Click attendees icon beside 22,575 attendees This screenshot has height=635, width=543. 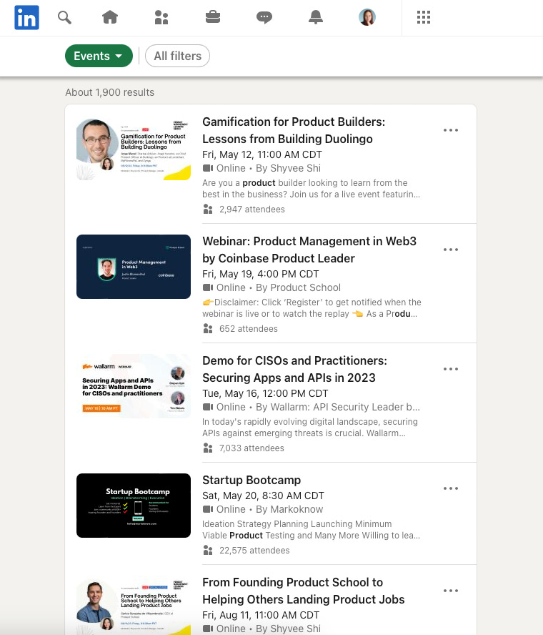click(208, 551)
